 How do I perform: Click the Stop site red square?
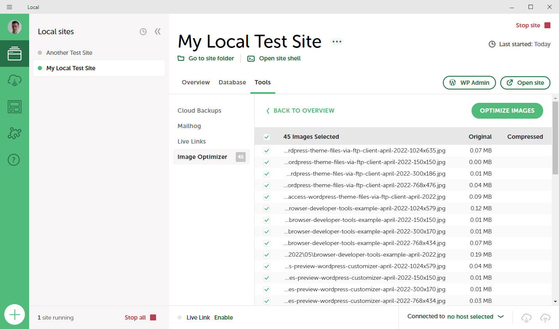tap(547, 25)
